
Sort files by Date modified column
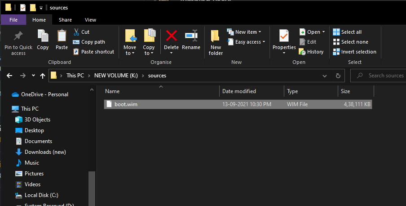[239, 91]
